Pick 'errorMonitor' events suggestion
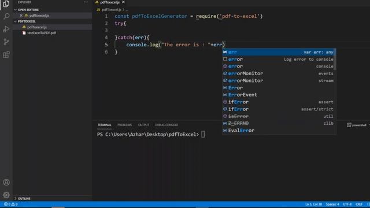This screenshot has height=208, width=370. [278, 73]
